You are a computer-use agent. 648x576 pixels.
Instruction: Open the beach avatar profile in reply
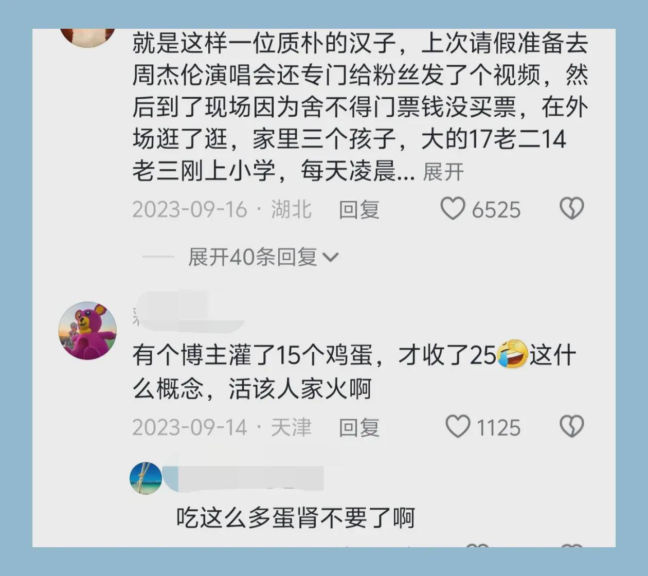[x=146, y=478]
